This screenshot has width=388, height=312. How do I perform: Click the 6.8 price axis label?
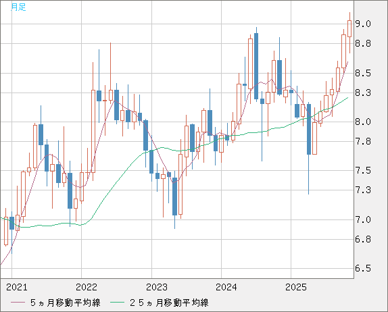click(x=363, y=239)
